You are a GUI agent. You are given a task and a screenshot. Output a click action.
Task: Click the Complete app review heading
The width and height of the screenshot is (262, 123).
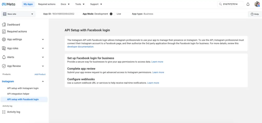(81, 69)
